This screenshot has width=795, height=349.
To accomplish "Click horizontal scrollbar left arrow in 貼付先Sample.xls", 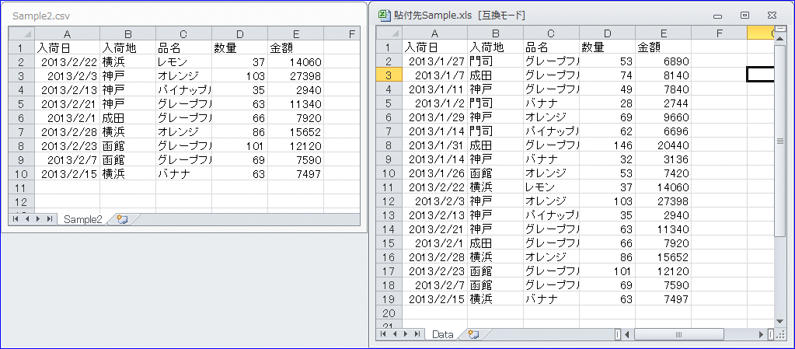I will [x=627, y=334].
